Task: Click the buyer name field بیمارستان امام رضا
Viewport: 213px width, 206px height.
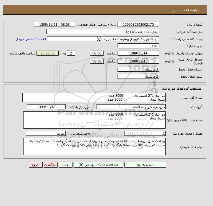Action: [103, 32]
